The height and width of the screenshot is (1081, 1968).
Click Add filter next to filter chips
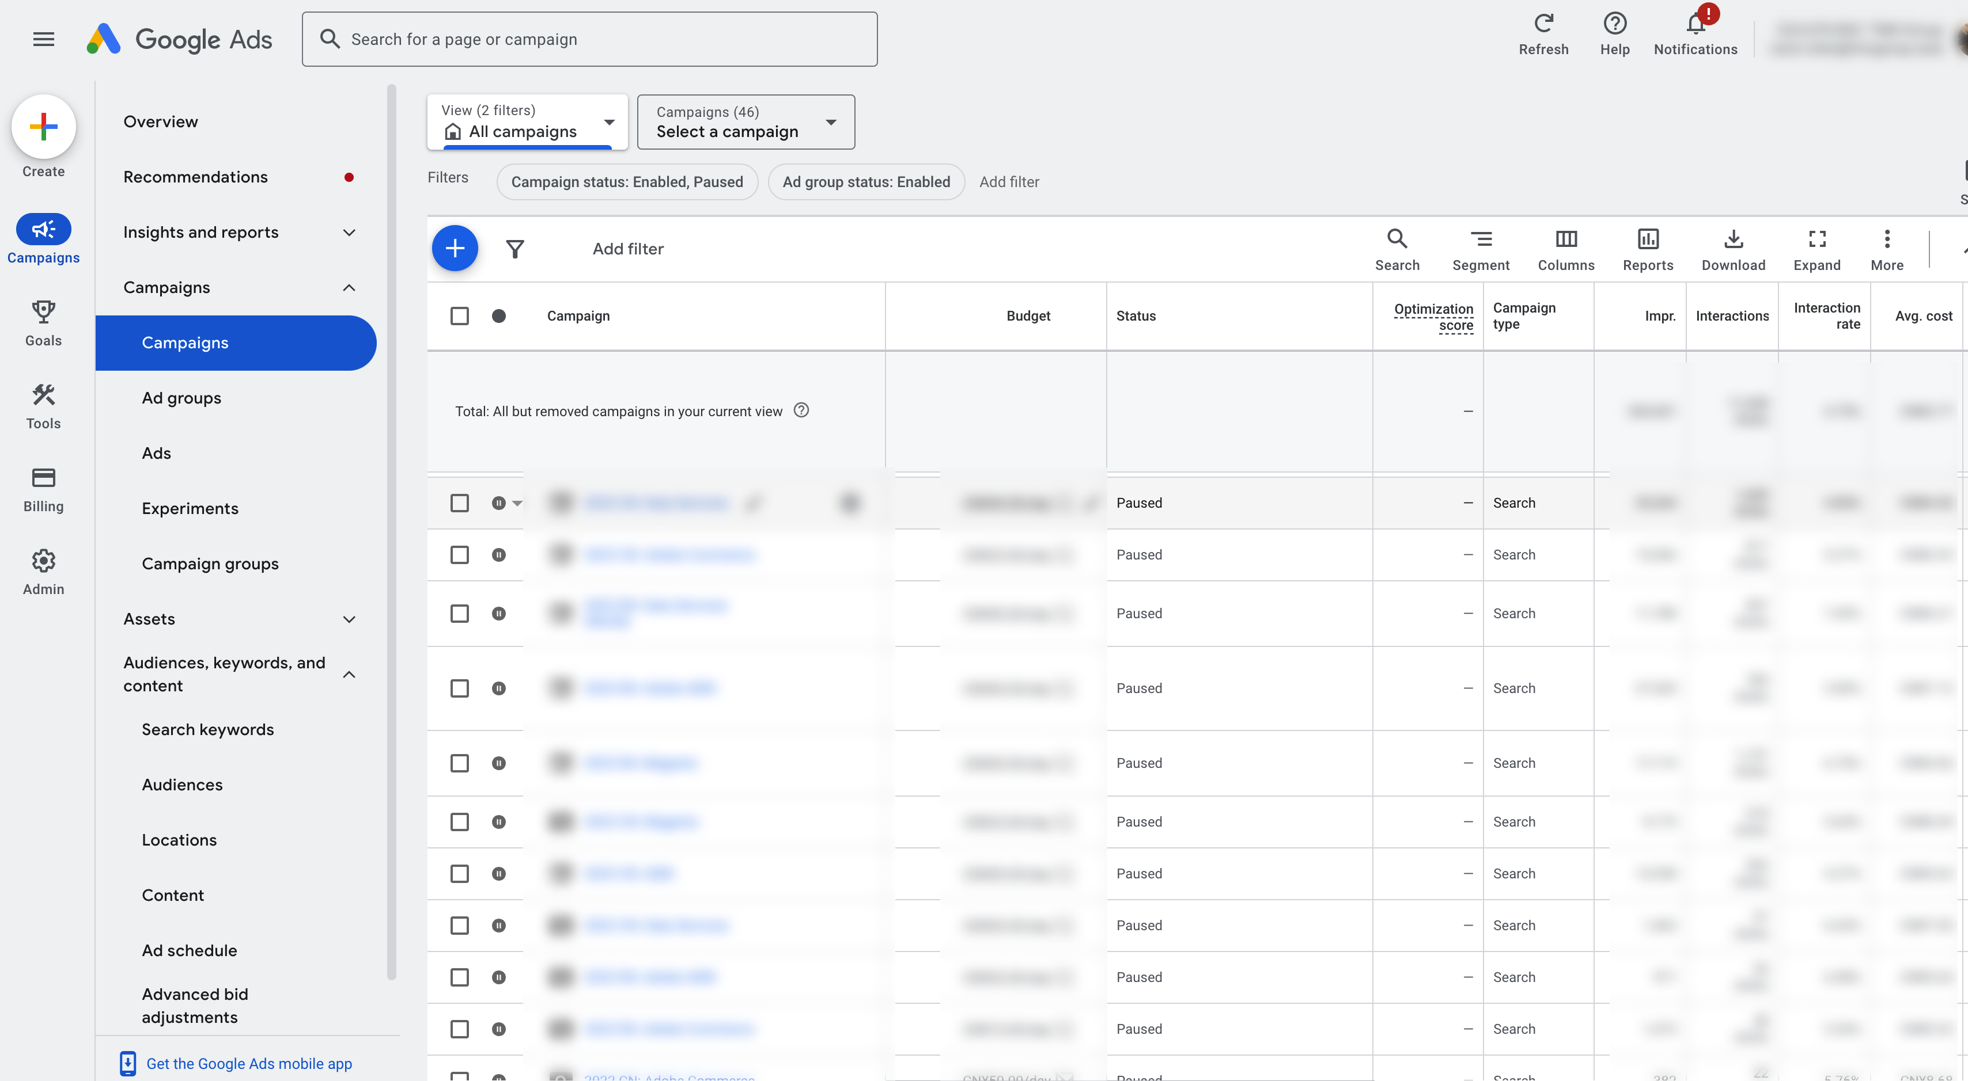(1008, 182)
